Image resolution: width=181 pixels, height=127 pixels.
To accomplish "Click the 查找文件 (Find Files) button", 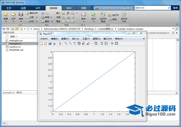I will 32,13.
